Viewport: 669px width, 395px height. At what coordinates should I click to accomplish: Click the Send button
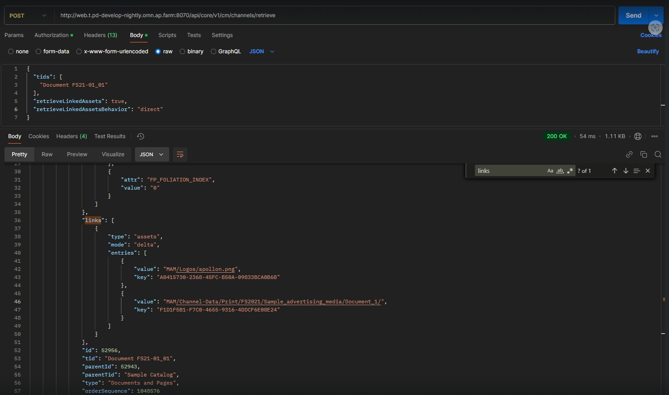tap(633, 15)
